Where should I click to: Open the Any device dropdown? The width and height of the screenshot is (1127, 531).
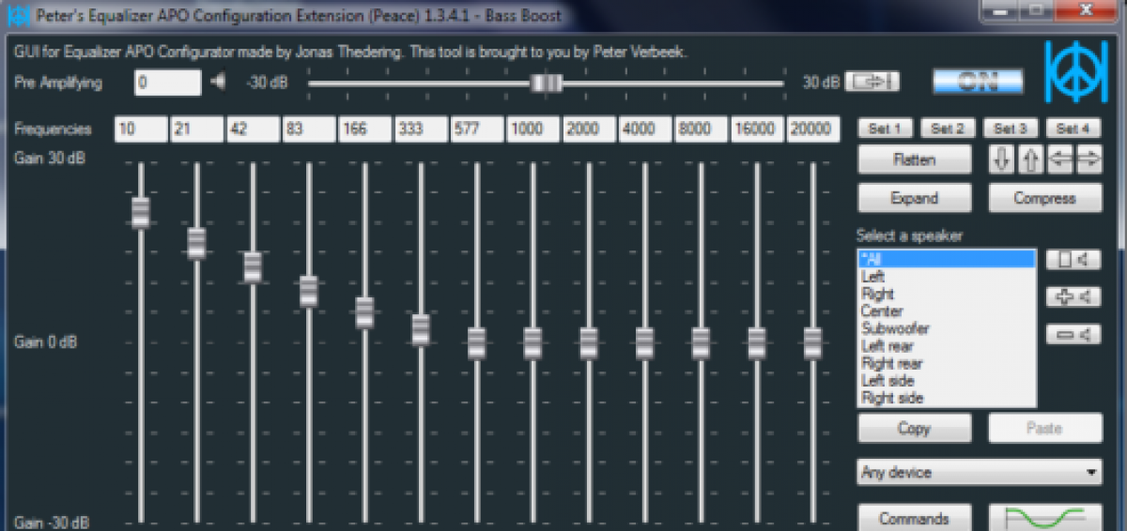click(979, 472)
